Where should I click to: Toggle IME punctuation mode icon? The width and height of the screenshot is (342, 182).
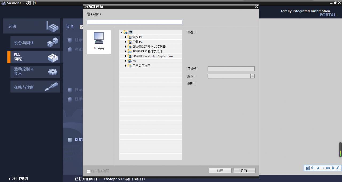tap(322, 168)
